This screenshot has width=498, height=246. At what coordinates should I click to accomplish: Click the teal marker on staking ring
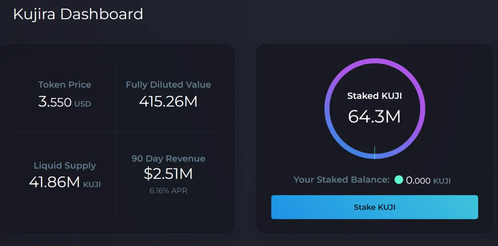[375, 153]
